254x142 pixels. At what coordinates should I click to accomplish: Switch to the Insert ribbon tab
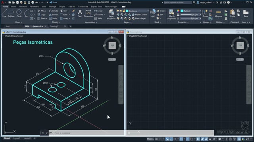coord(13,7)
